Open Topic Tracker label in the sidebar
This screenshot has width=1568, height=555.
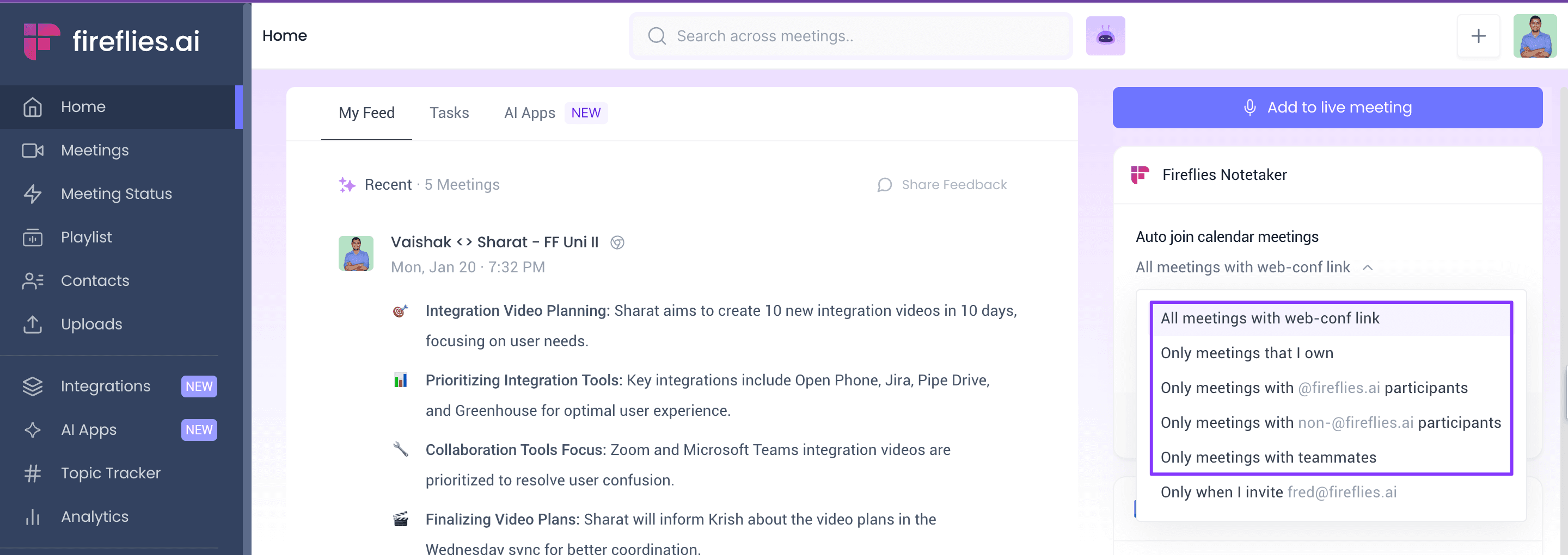(x=111, y=473)
